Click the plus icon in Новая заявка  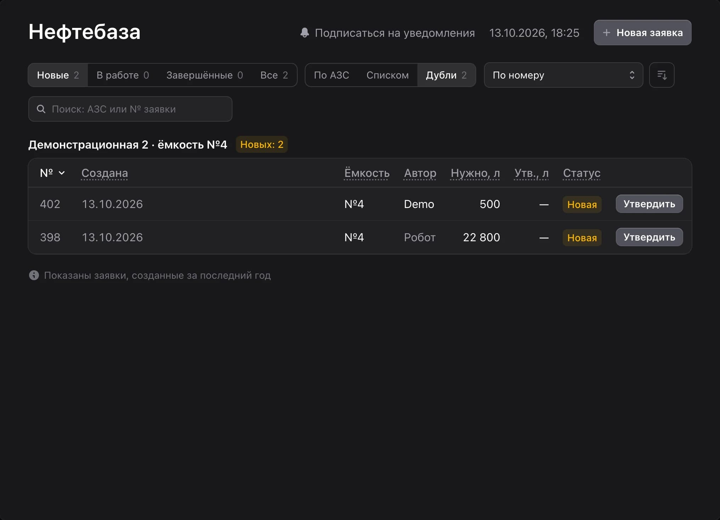click(x=606, y=33)
